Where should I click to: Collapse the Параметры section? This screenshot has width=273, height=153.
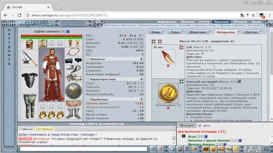point(88,99)
